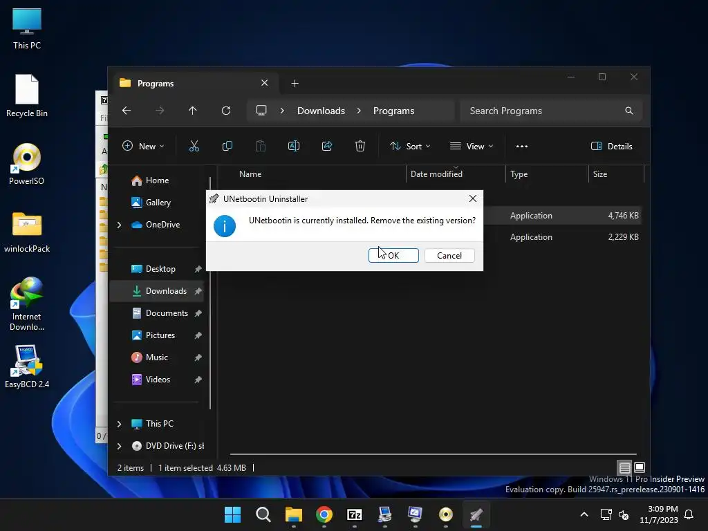708x531 pixels.
Task: Open winlockPack desktop folder
Action: tap(27, 232)
